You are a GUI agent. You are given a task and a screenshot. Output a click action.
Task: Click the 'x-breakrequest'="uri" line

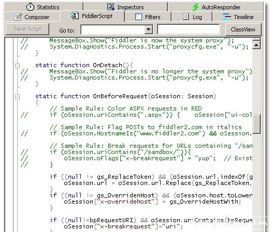(123, 226)
